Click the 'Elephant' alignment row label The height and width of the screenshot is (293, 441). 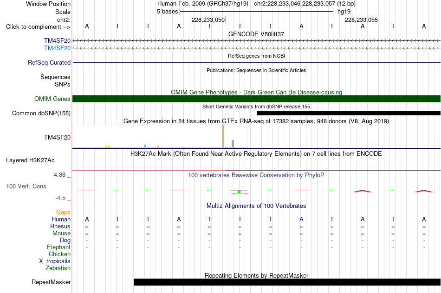(x=58, y=247)
